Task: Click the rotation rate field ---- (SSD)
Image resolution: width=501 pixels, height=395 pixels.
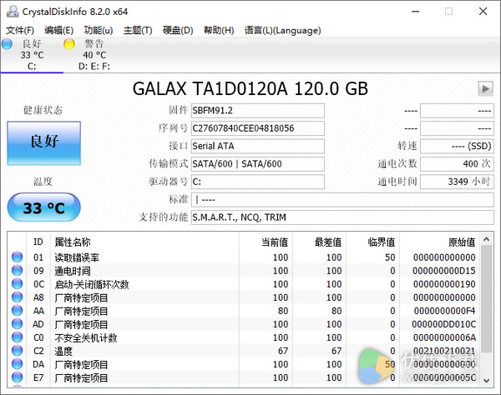Action: click(x=457, y=147)
